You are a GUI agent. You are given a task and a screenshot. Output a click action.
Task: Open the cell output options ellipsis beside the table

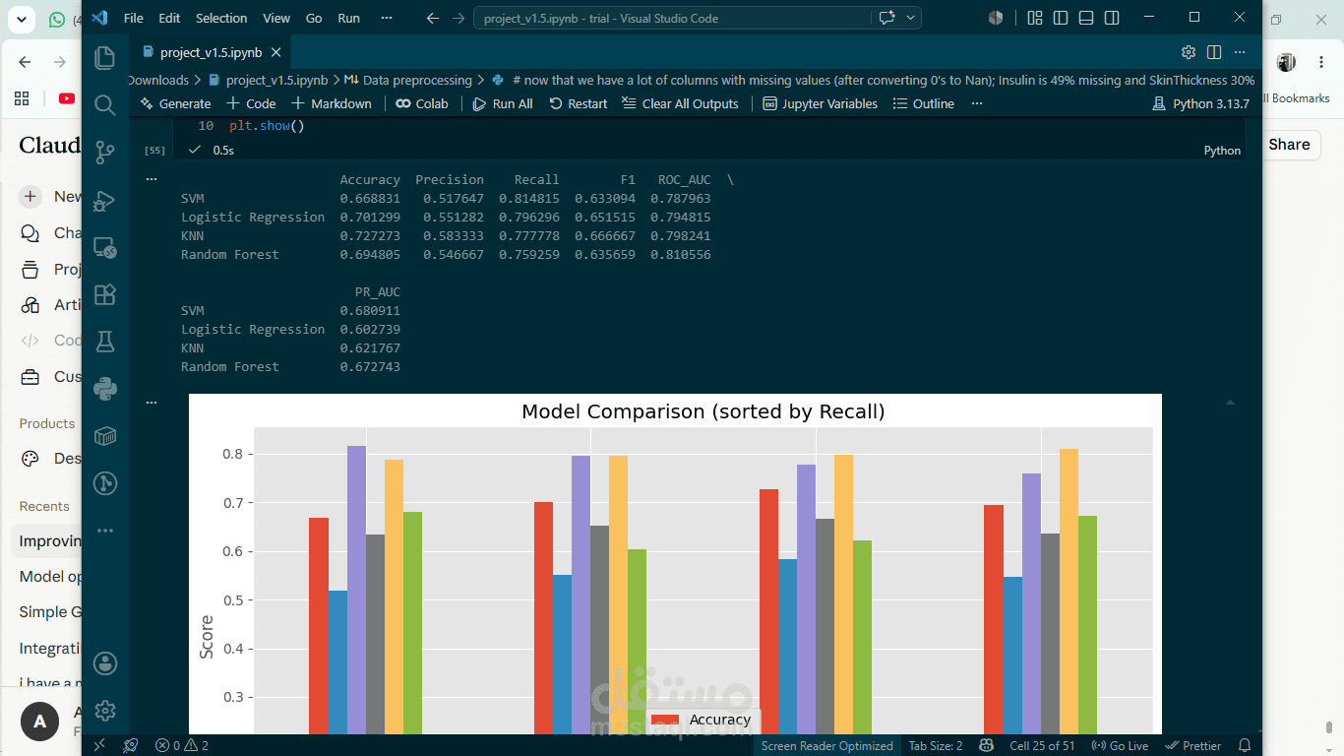[152, 180]
